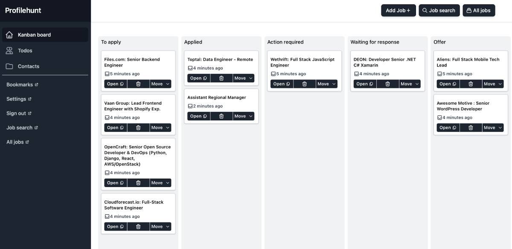Viewport: 512px width, 249px height.
Task: Open Move menu on OpenCraft job card
Action: pyautogui.click(x=160, y=183)
